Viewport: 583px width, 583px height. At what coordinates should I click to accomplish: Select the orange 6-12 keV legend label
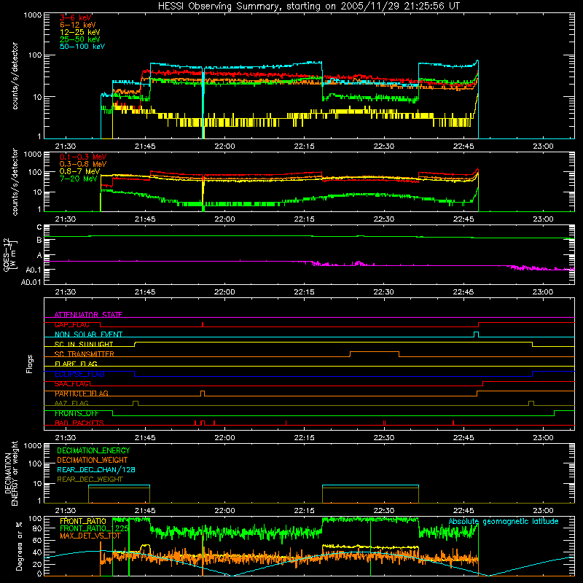point(78,25)
